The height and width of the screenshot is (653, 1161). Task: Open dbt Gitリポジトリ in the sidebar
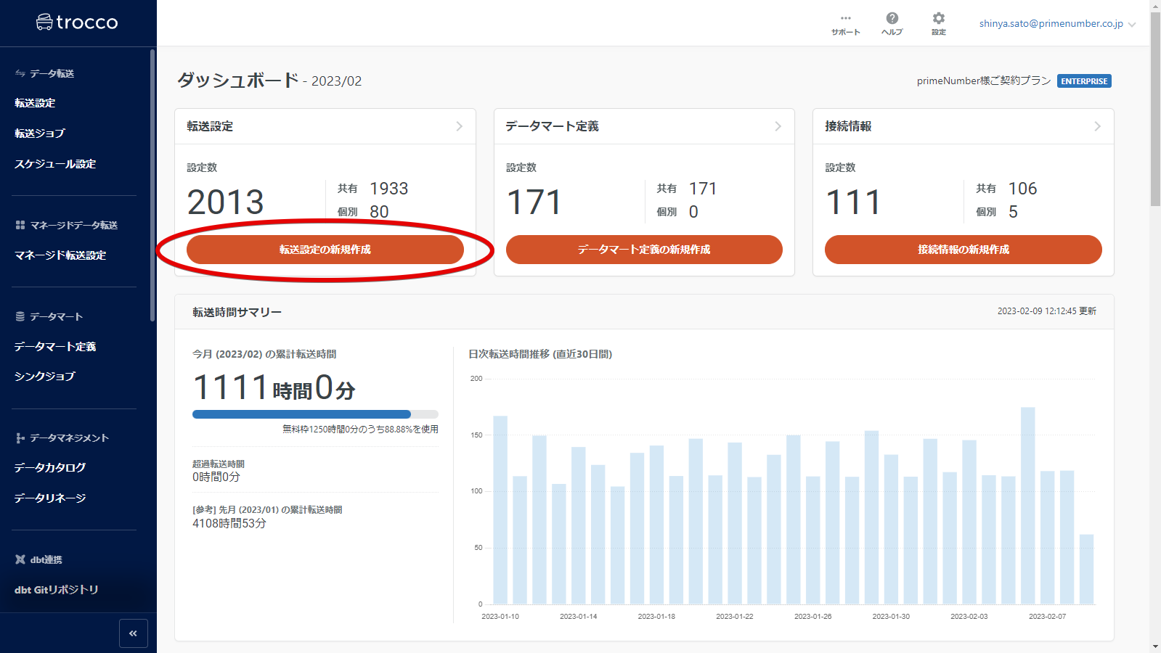point(57,590)
